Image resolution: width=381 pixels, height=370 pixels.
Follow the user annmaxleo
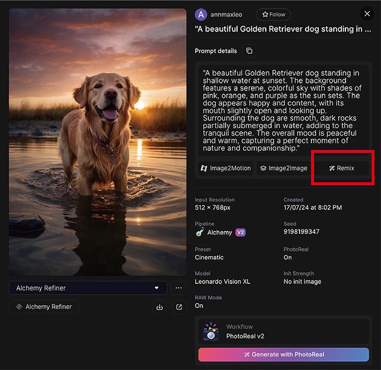coord(273,15)
